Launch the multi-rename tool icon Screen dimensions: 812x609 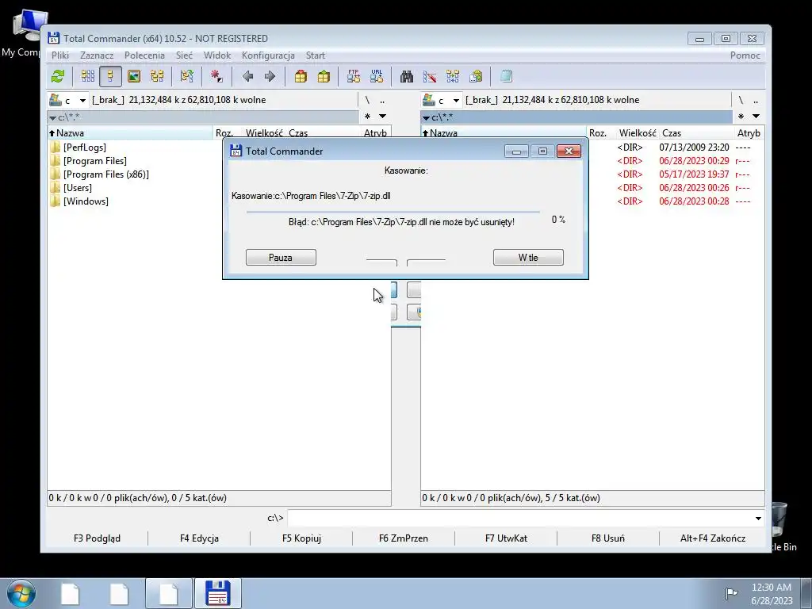(430, 77)
